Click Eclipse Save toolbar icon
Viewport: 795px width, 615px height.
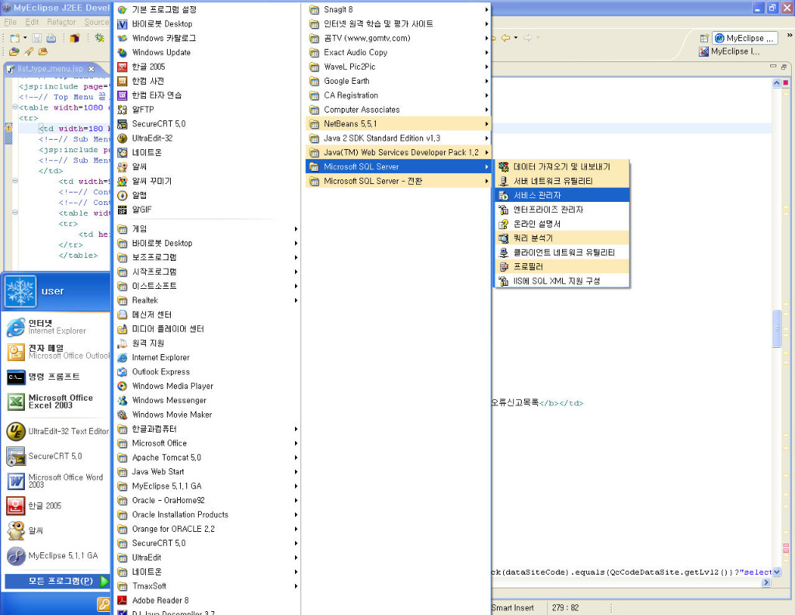[x=37, y=38]
